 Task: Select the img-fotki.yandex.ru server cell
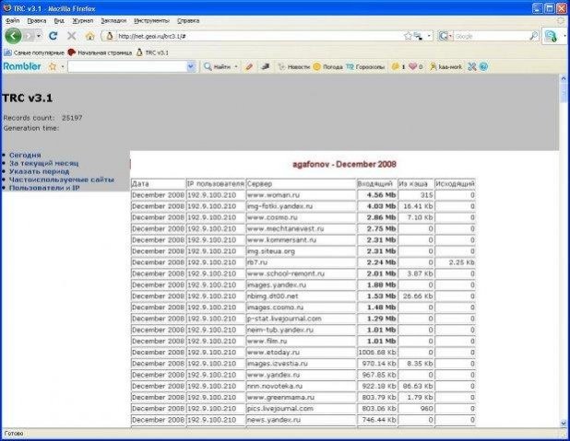301,206
